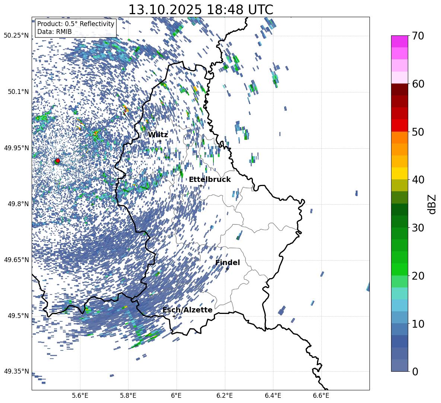The image size is (441, 403).
Task: Click the dBZ colorbar axis label
Action: pos(432,204)
